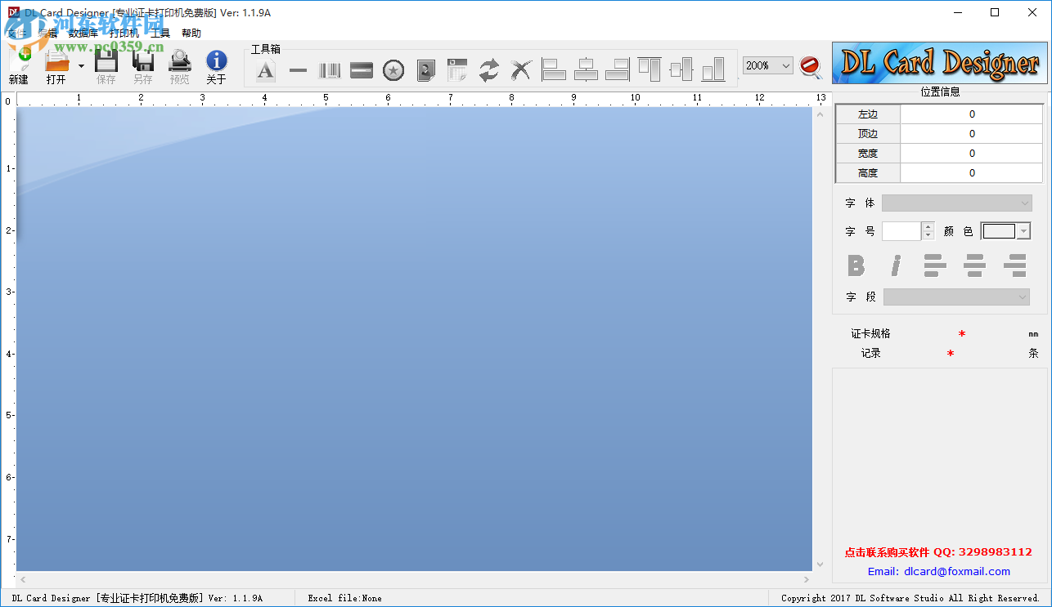This screenshot has height=607, width=1052.
Task: Click the red purchase contact QQ link
Action: [938, 552]
